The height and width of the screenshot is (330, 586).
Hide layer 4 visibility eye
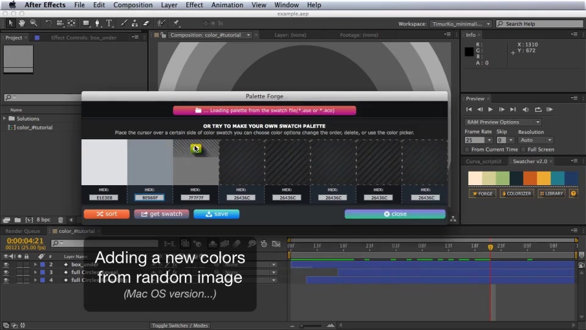(x=5, y=280)
